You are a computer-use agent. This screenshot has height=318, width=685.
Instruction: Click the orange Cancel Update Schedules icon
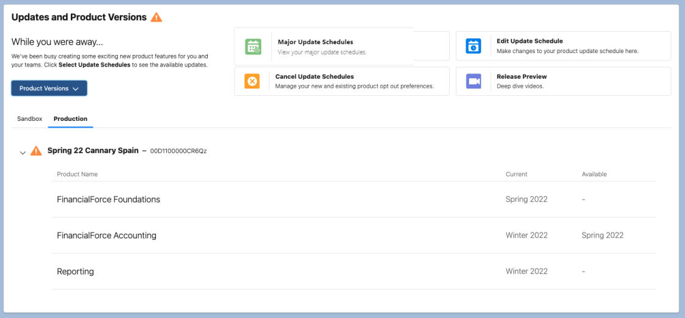point(252,81)
